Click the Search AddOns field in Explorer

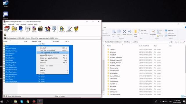click(x=180, y=42)
